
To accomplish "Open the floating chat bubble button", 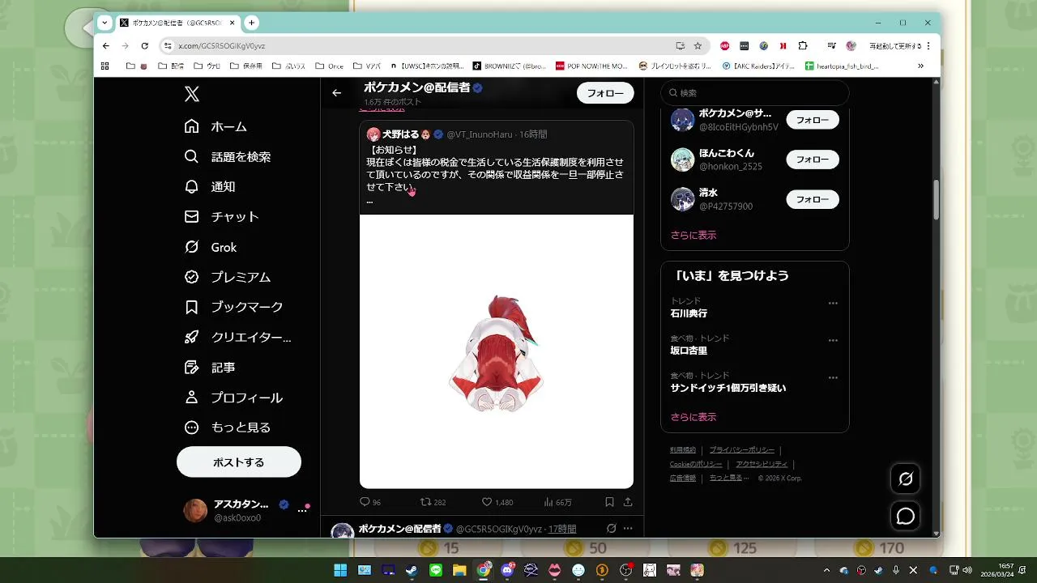I will pos(906,516).
